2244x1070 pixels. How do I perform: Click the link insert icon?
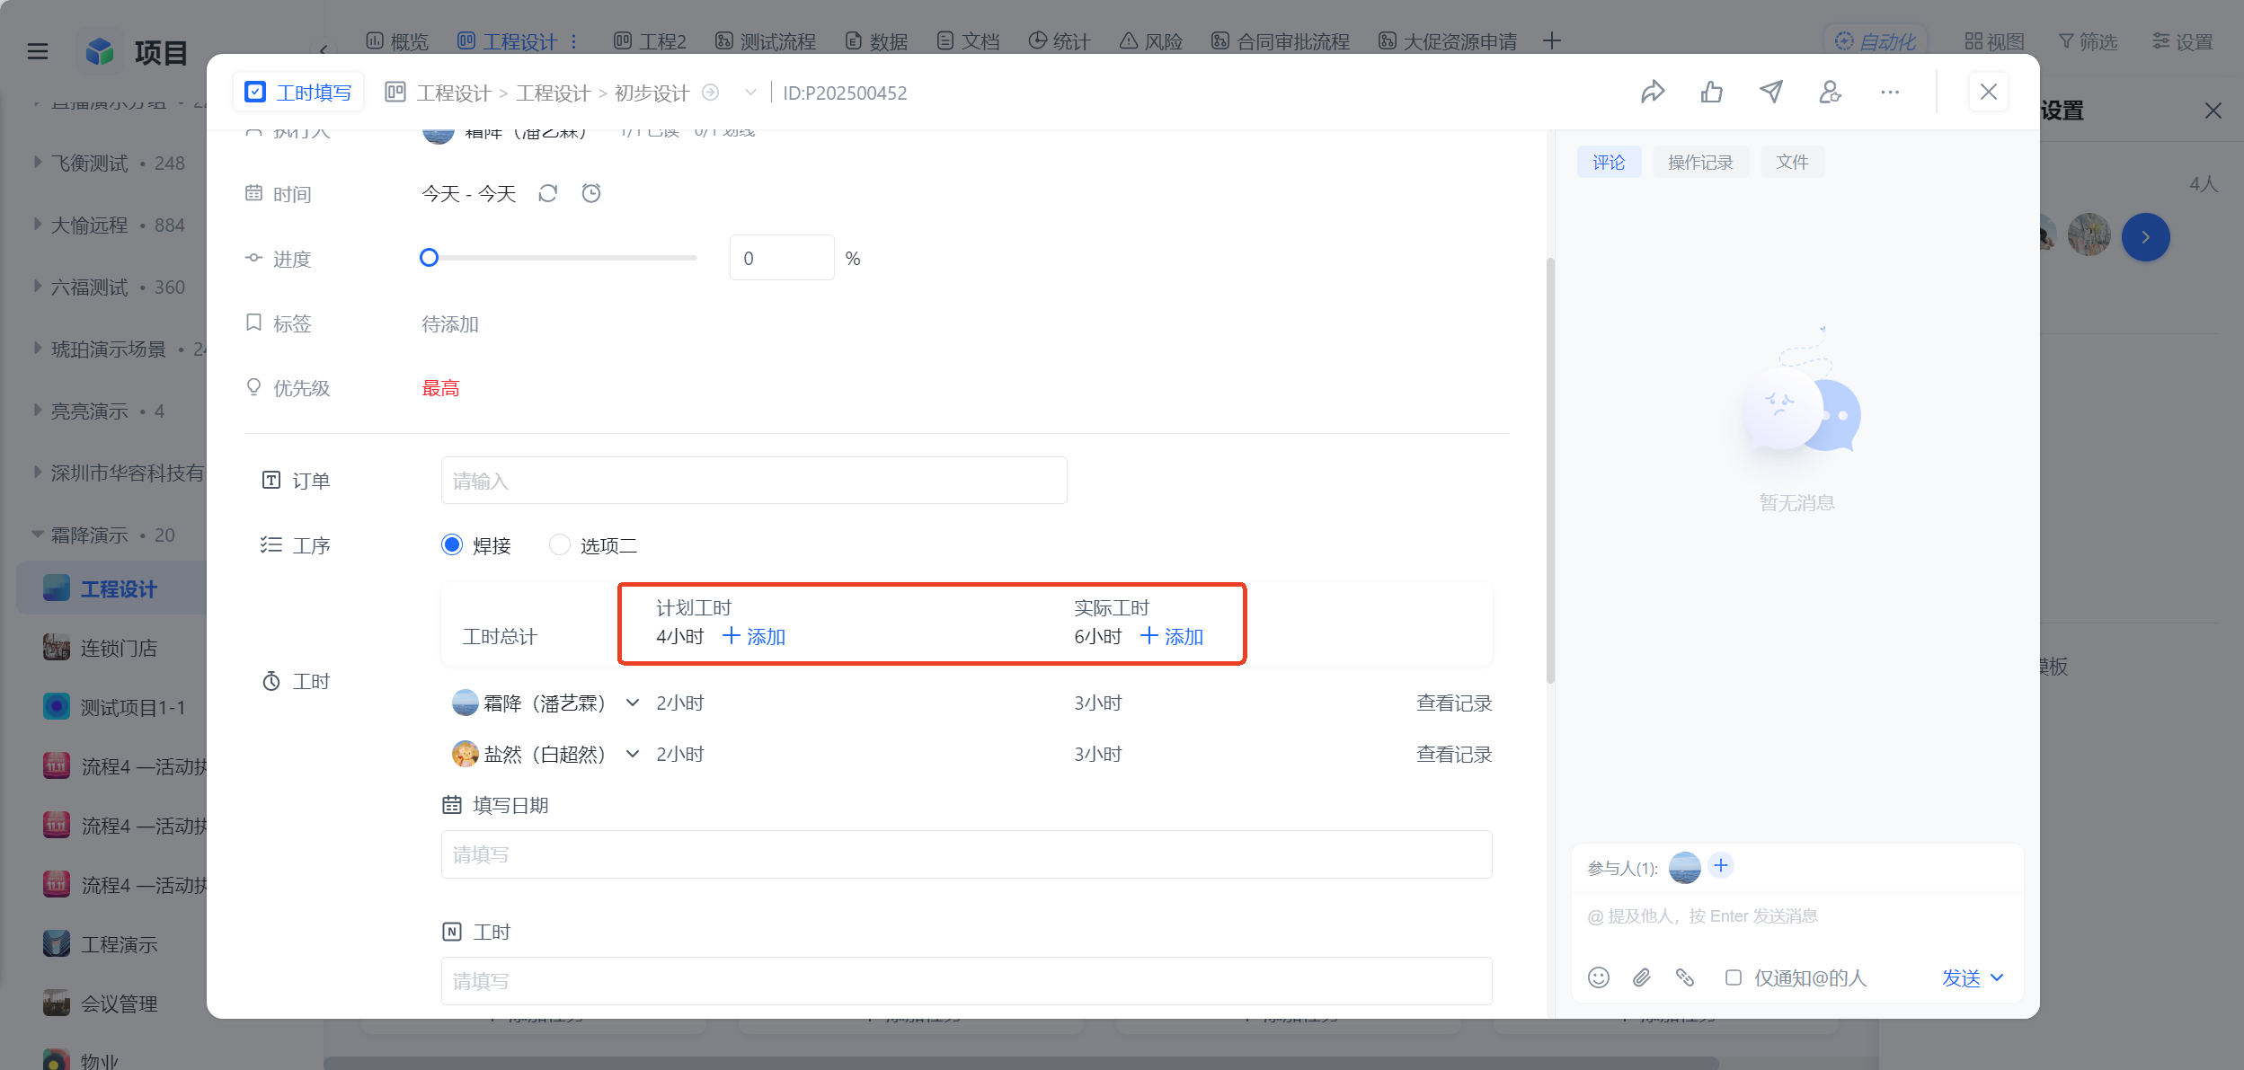coord(1685,977)
